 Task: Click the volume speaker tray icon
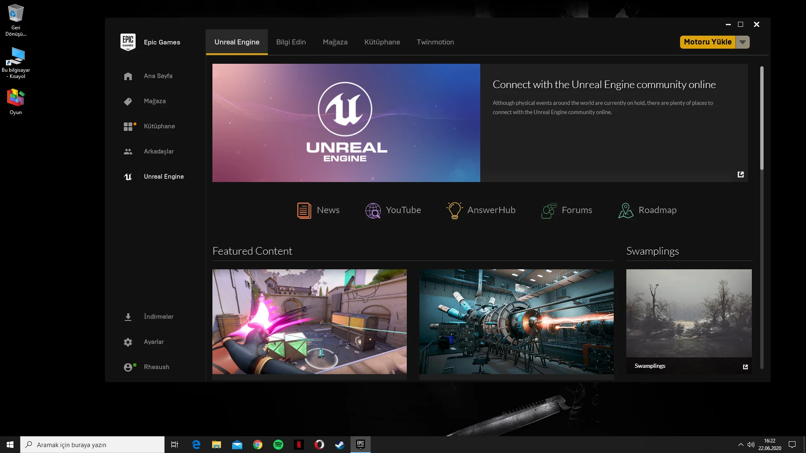click(x=751, y=445)
